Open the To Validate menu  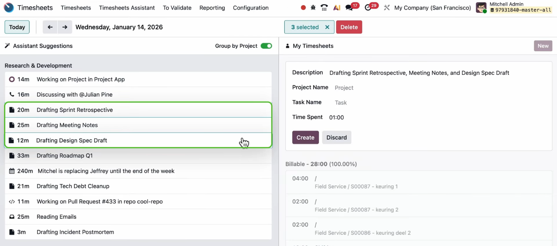tap(177, 7)
